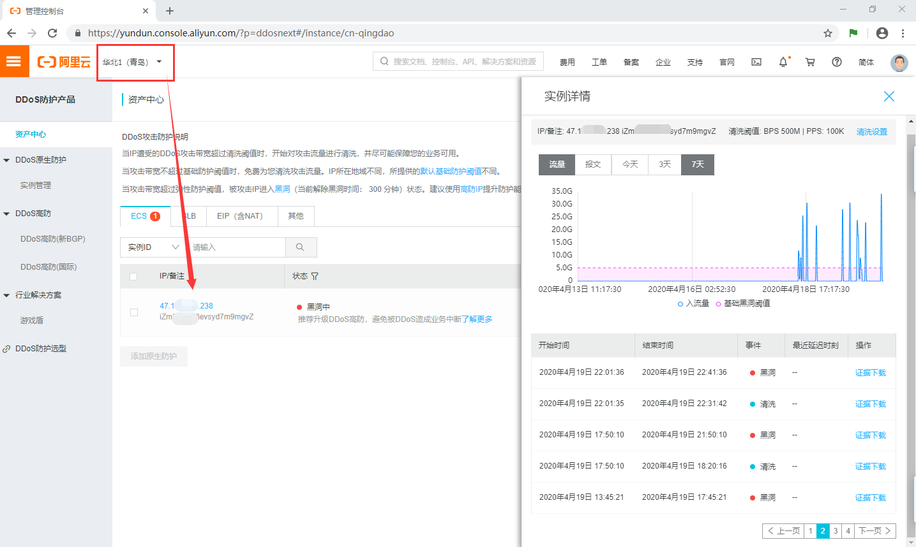The image size is (916, 547).
Task: Click the 了解更多 link
Action: click(x=477, y=319)
